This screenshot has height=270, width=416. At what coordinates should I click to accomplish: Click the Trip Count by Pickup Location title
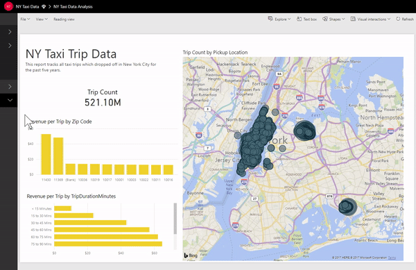click(215, 53)
